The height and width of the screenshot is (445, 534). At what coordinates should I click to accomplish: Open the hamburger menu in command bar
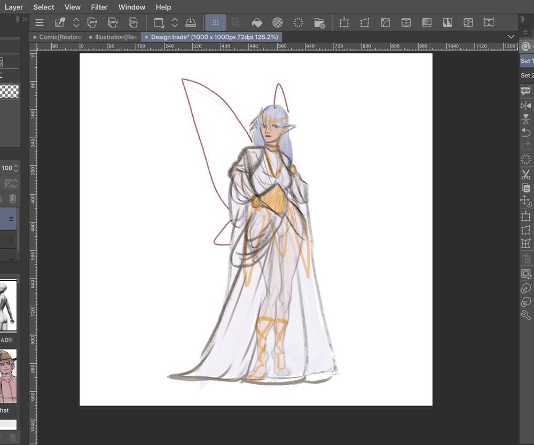pos(39,22)
